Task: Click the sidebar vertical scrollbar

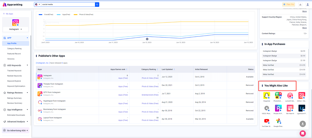Action: click(30, 75)
